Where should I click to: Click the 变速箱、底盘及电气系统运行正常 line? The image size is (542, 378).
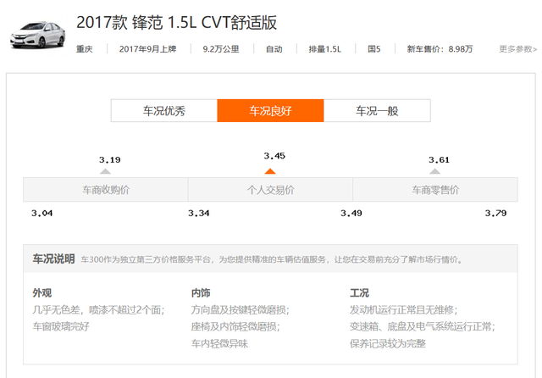coord(423,326)
